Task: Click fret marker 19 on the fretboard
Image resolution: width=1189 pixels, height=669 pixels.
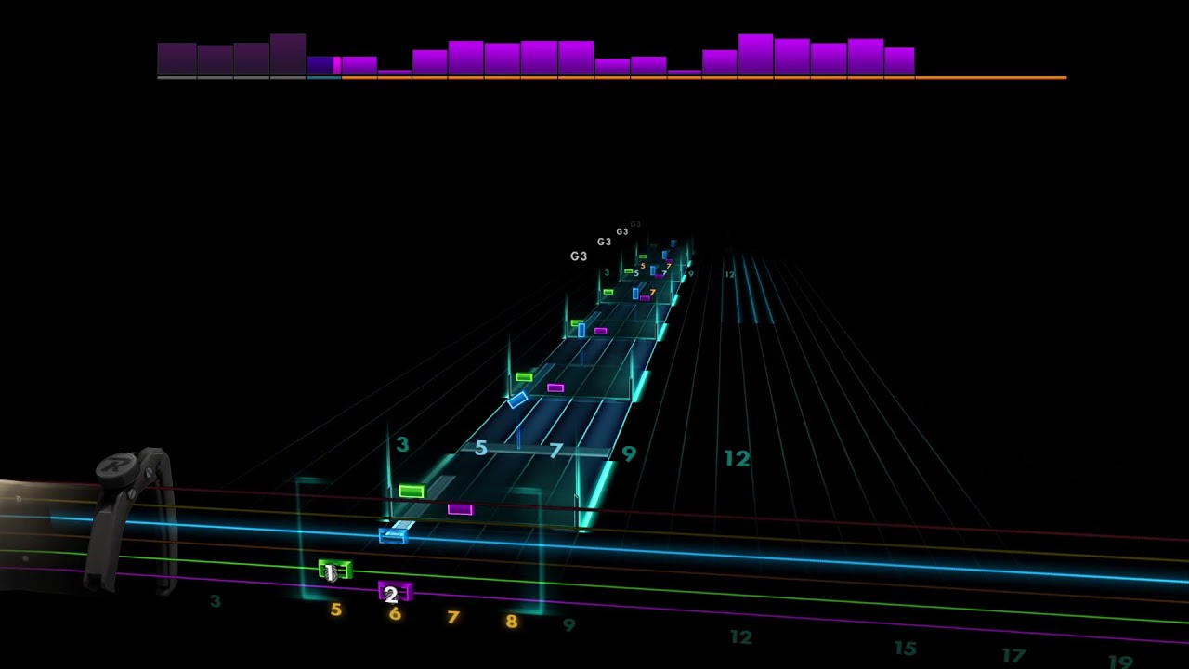Action: point(1120,662)
